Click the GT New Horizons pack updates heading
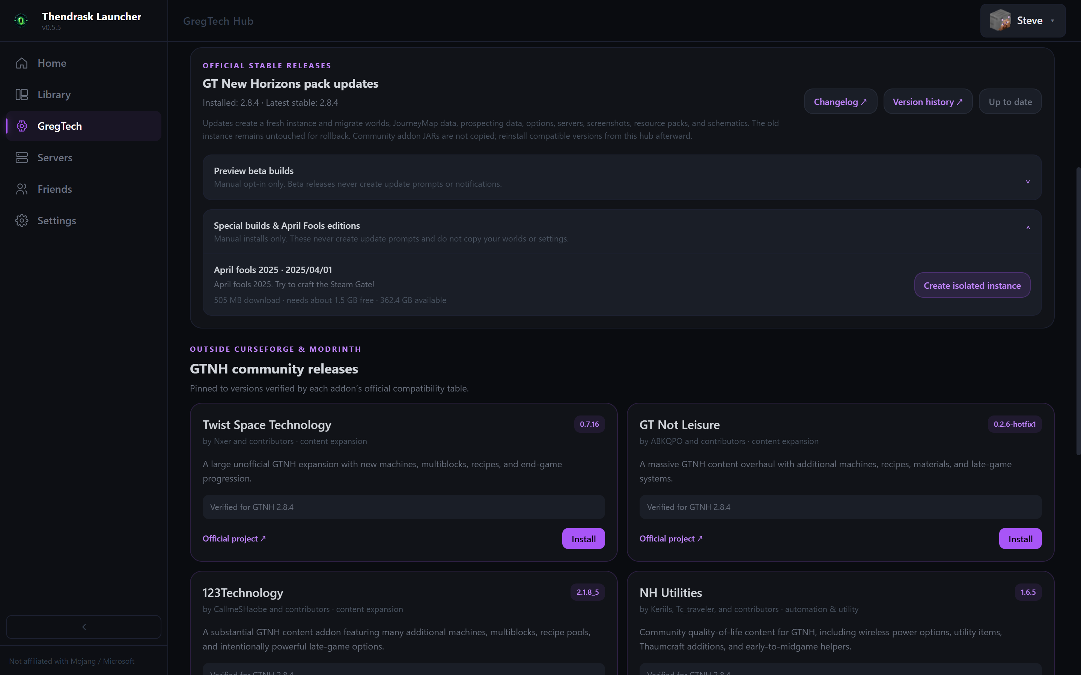1081x675 pixels. coord(291,84)
